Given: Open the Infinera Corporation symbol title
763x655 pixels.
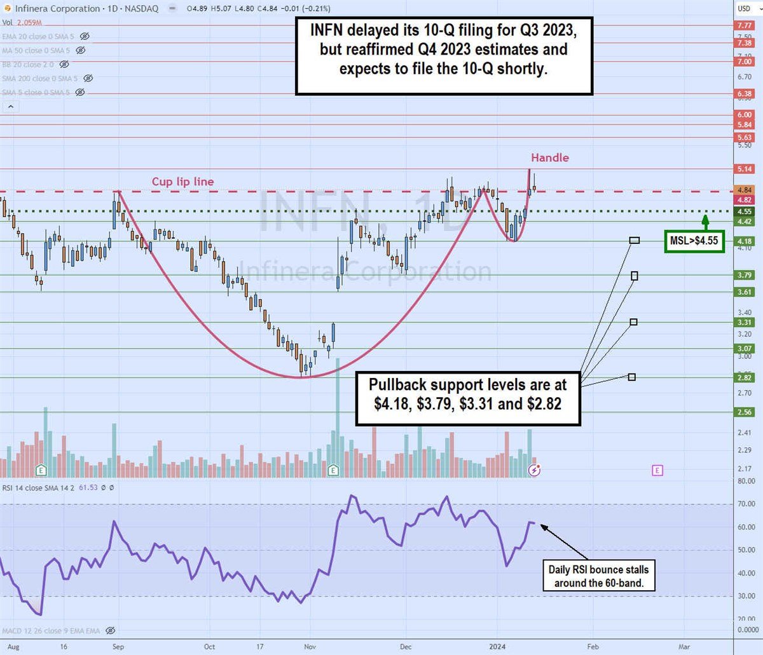Looking at the screenshot, I should point(58,8).
